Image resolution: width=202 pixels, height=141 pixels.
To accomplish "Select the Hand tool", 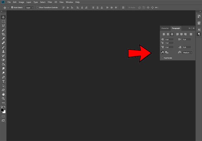I will 3,94.
